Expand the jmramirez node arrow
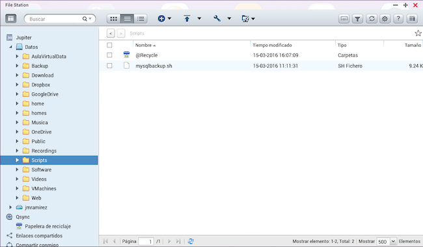 tap(10, 207)
